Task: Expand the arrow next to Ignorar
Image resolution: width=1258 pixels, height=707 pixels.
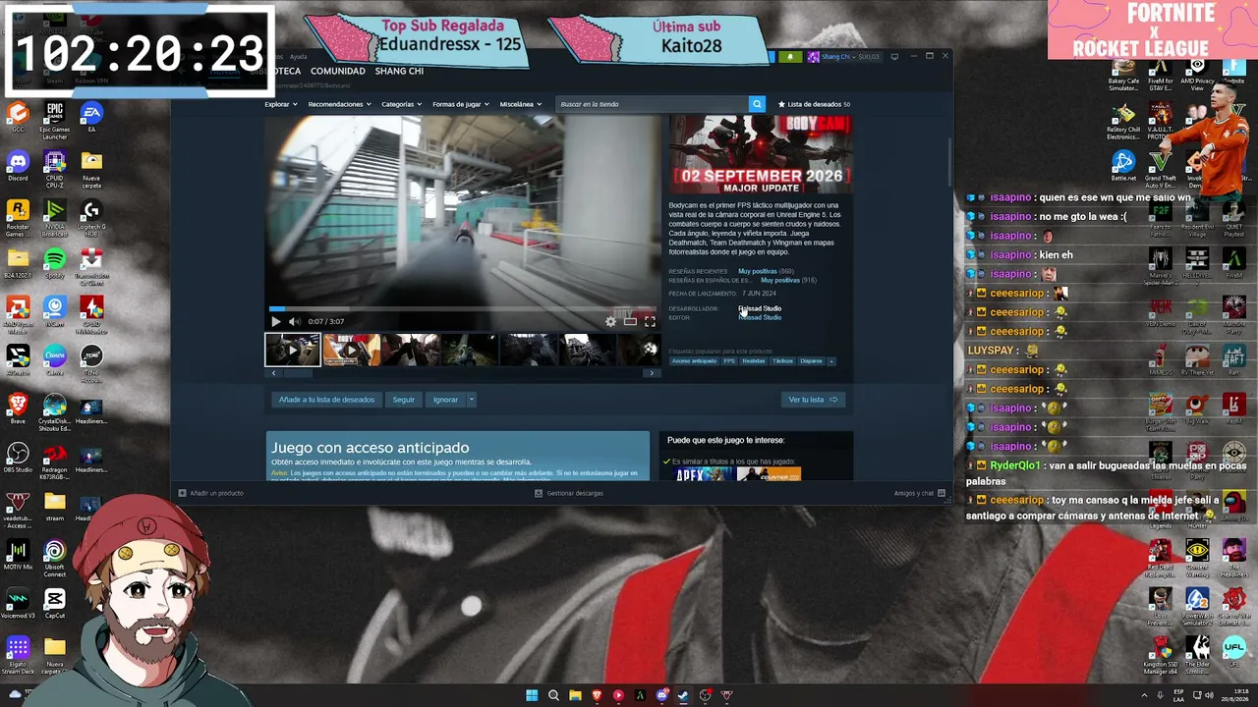Action: pyautogui.click(x=472, y=400)
